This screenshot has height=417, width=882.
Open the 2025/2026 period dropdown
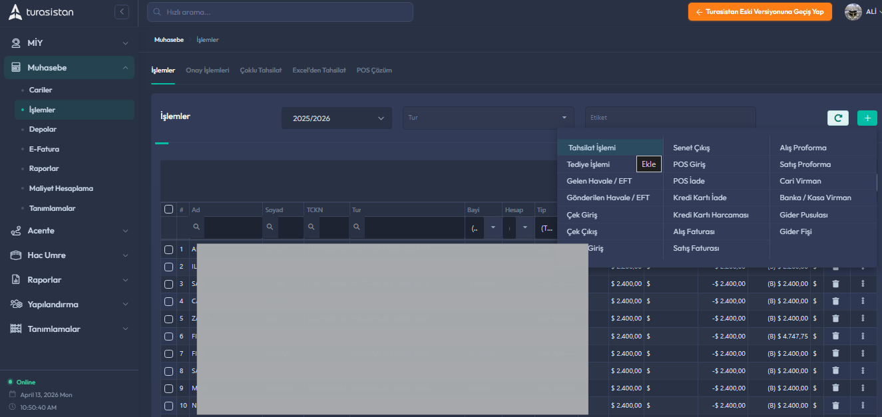click(337, 118)
